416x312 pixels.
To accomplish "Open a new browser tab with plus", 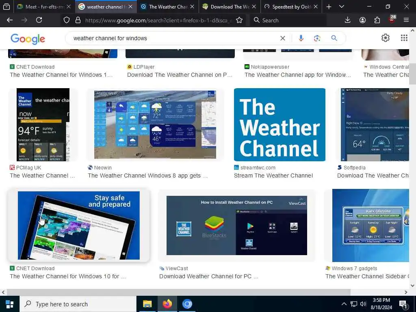I will coord(329,7).
